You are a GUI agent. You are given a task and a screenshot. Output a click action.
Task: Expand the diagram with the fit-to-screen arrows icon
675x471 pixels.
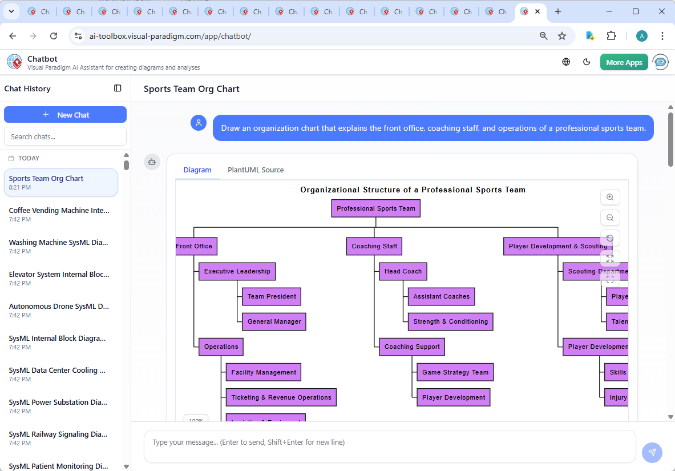click(x=610, y=258)
